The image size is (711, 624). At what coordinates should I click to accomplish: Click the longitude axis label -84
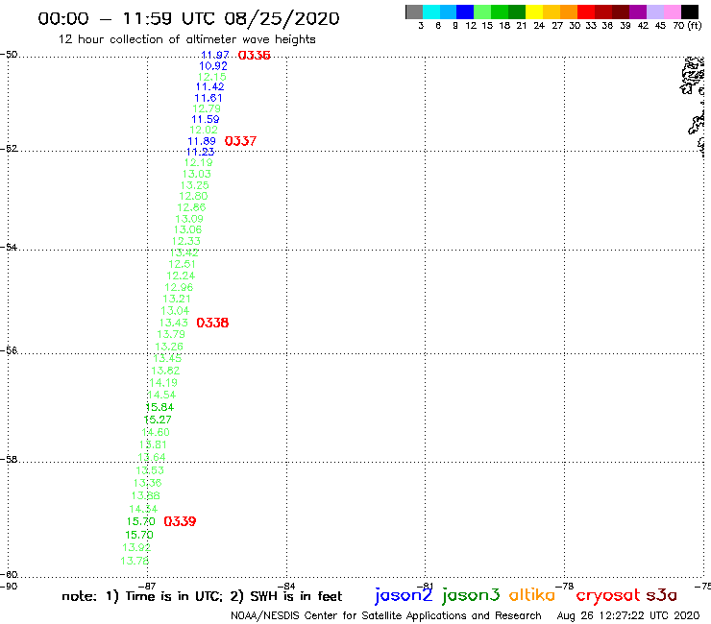(x=286, y=586)
